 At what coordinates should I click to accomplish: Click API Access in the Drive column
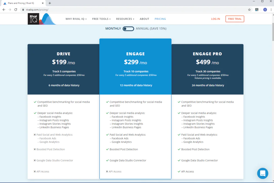point(43,171)
